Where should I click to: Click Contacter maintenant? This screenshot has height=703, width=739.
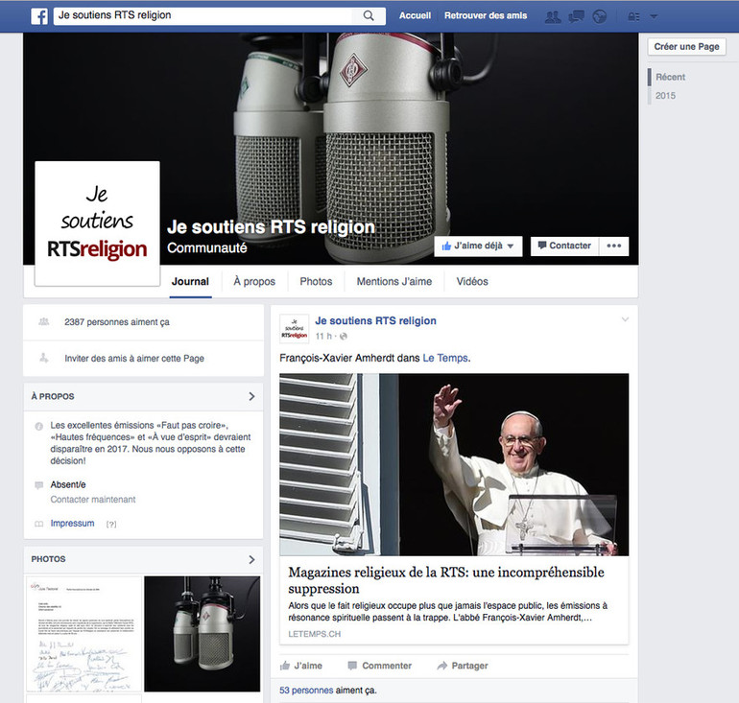93,499
